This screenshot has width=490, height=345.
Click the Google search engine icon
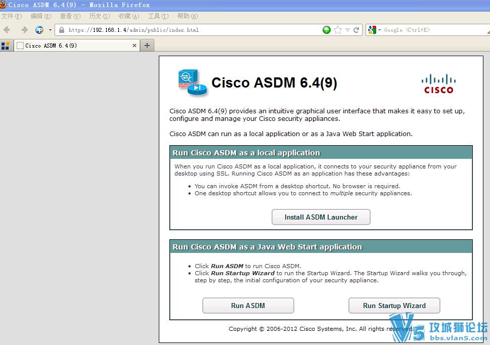tap(372, 30)
